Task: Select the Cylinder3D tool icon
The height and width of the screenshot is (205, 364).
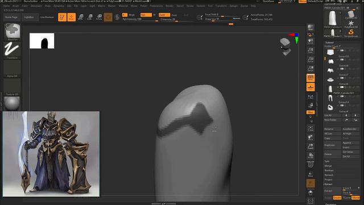Action: (x=351, y=15)
